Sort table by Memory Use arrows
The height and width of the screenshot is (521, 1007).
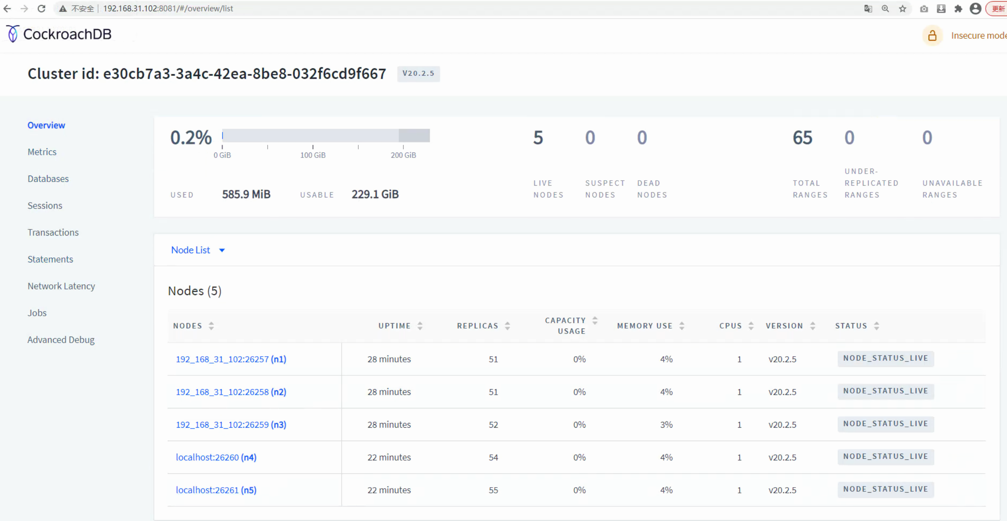tap(681, 326)
